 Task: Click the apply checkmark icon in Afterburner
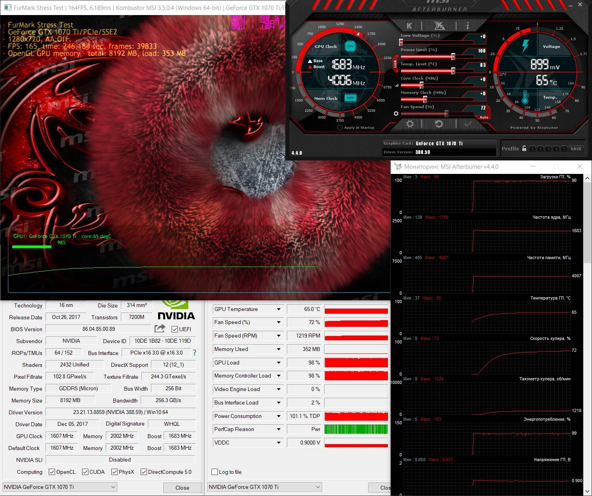coord(468,124)
